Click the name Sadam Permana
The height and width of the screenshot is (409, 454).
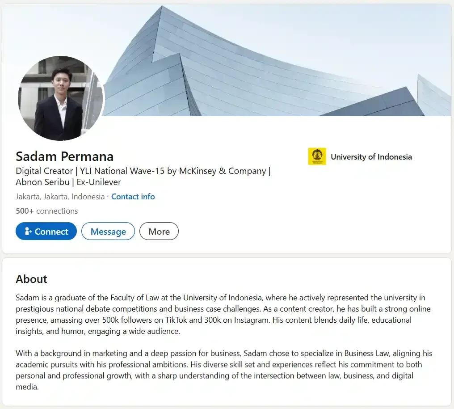pyautogui.click(x=64, y=156)
